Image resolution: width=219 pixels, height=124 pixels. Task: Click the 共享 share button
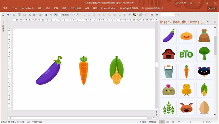[212, 8]
